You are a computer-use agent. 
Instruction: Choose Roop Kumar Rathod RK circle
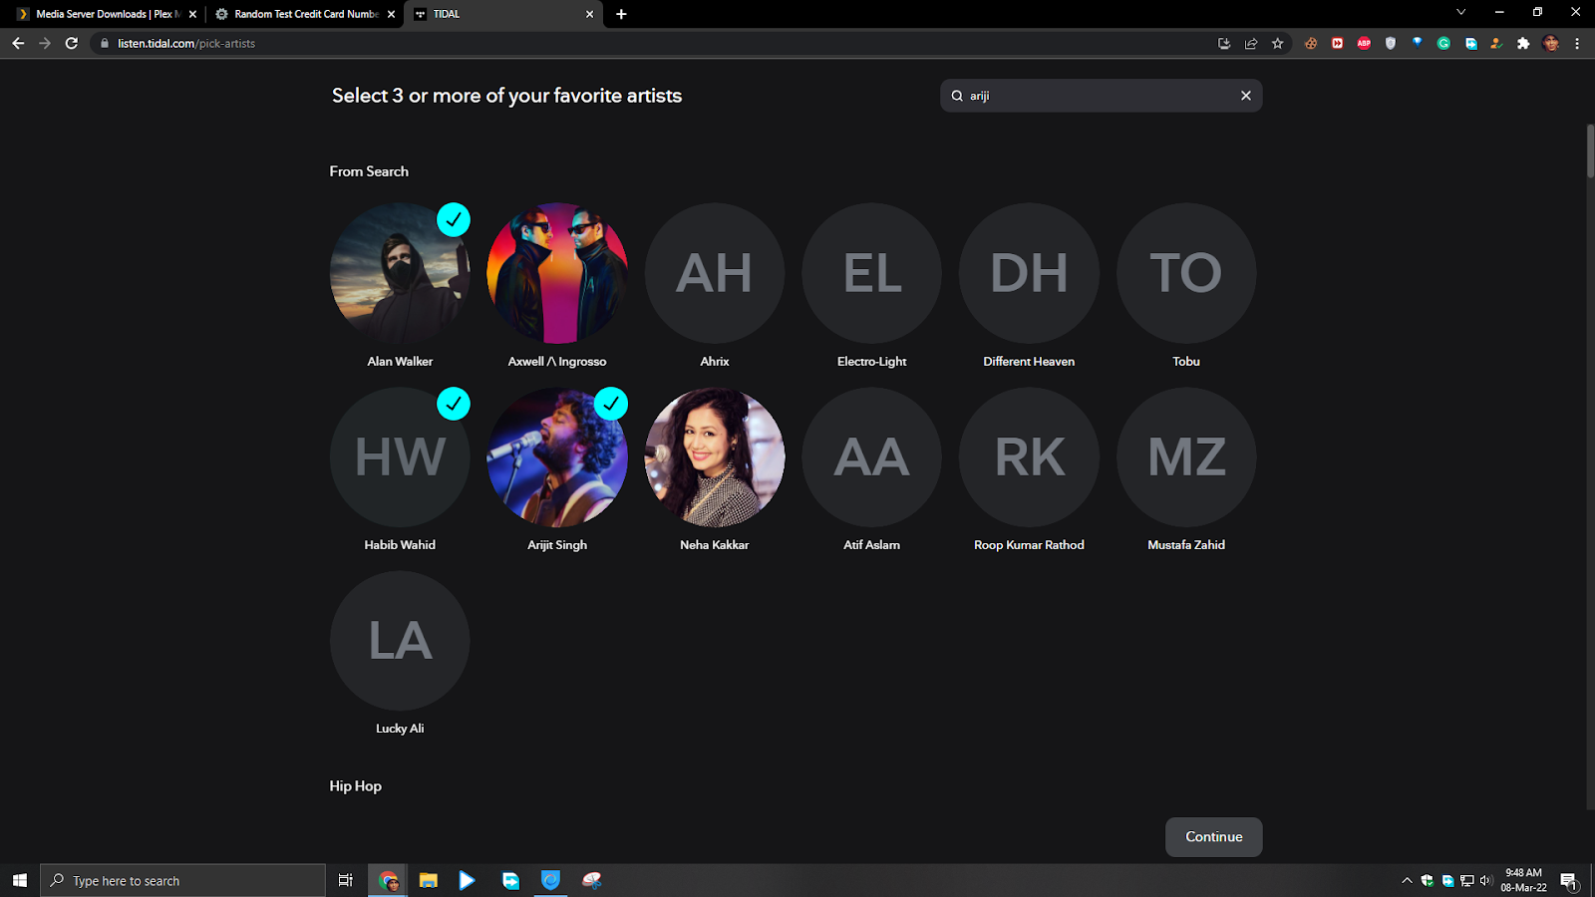[x=1029, y=457]
